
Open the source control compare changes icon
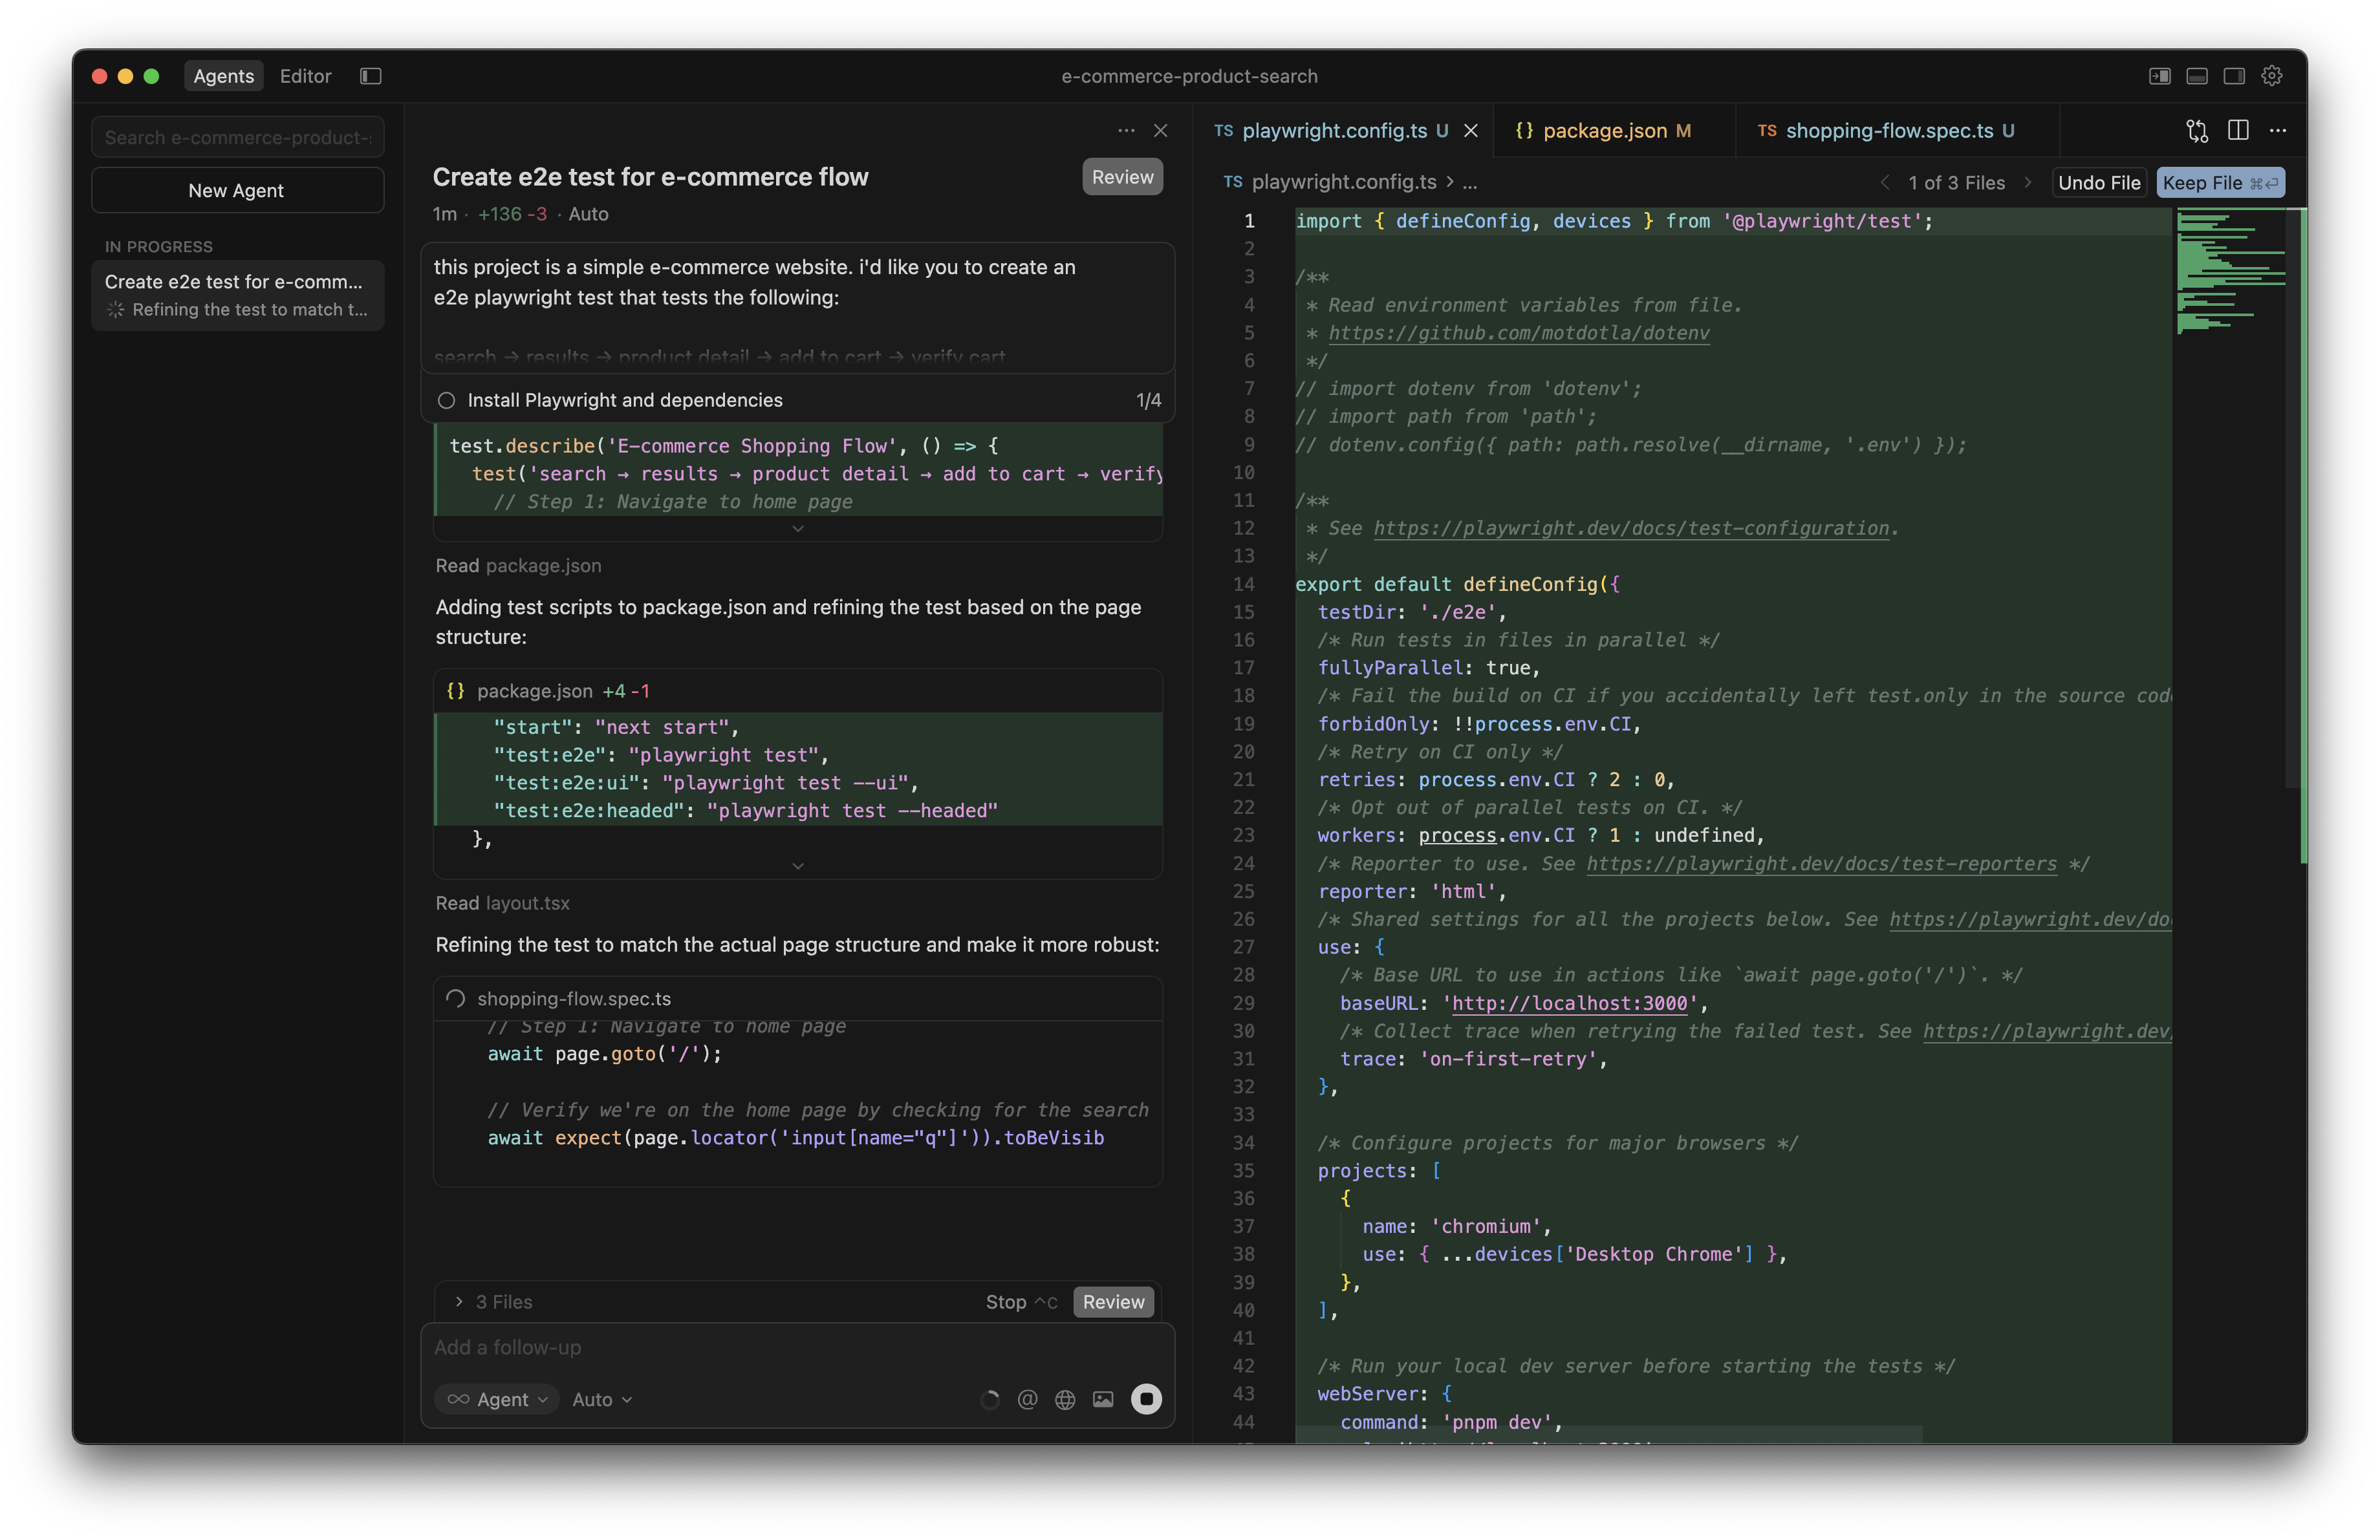[x=2196, y=130]
